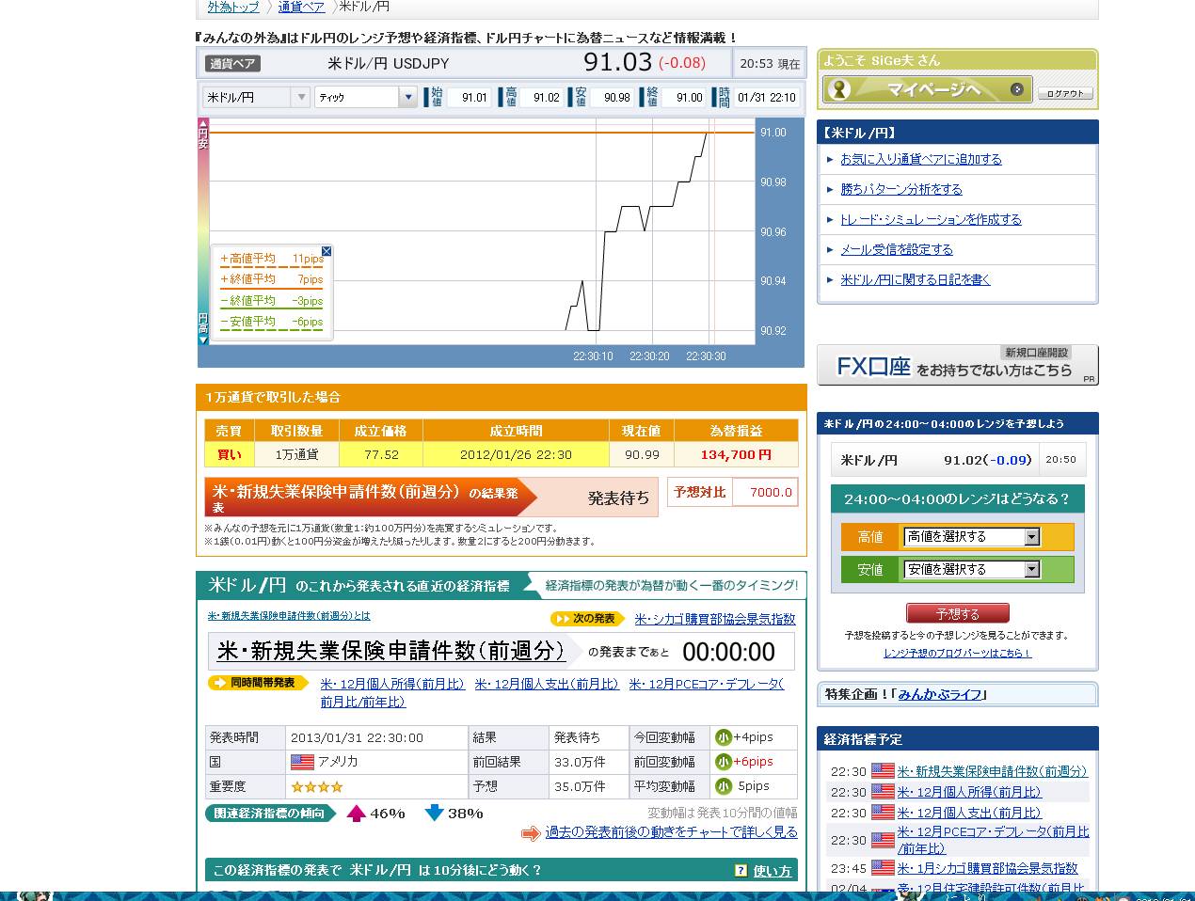Screen dimensions: 1195x901
Task: Click the 小 badge next to +4pips
Action: 723,737
